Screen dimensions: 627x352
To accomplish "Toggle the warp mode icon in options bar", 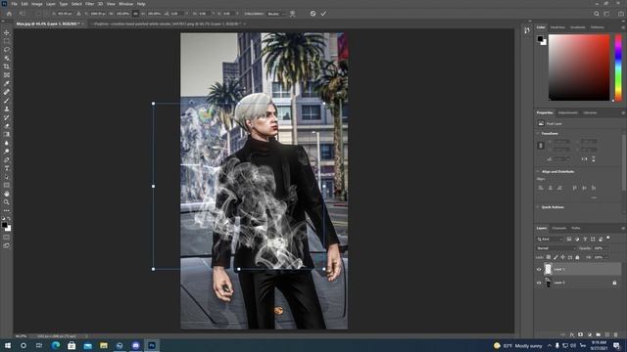I will pos(293,14).
